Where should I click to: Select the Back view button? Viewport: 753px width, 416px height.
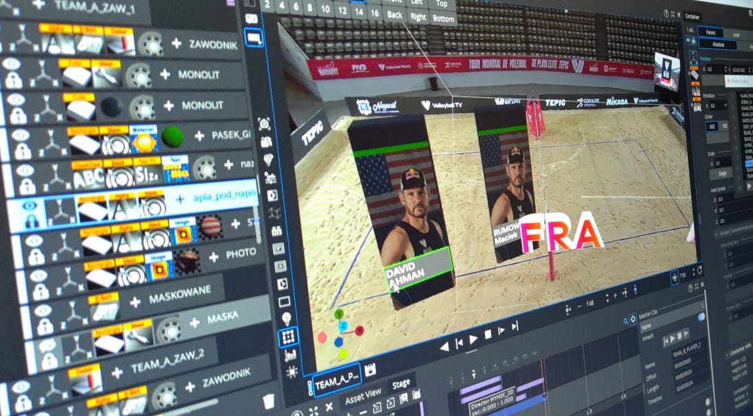pos(394,15)
